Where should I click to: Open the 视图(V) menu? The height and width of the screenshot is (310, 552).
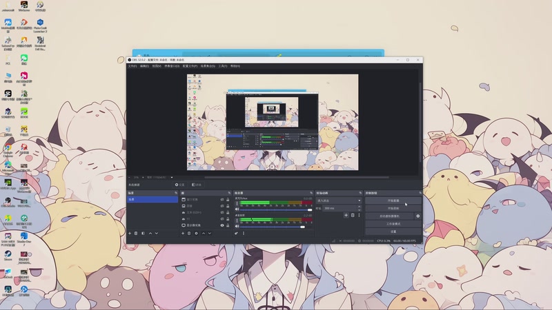coord(157,66)
